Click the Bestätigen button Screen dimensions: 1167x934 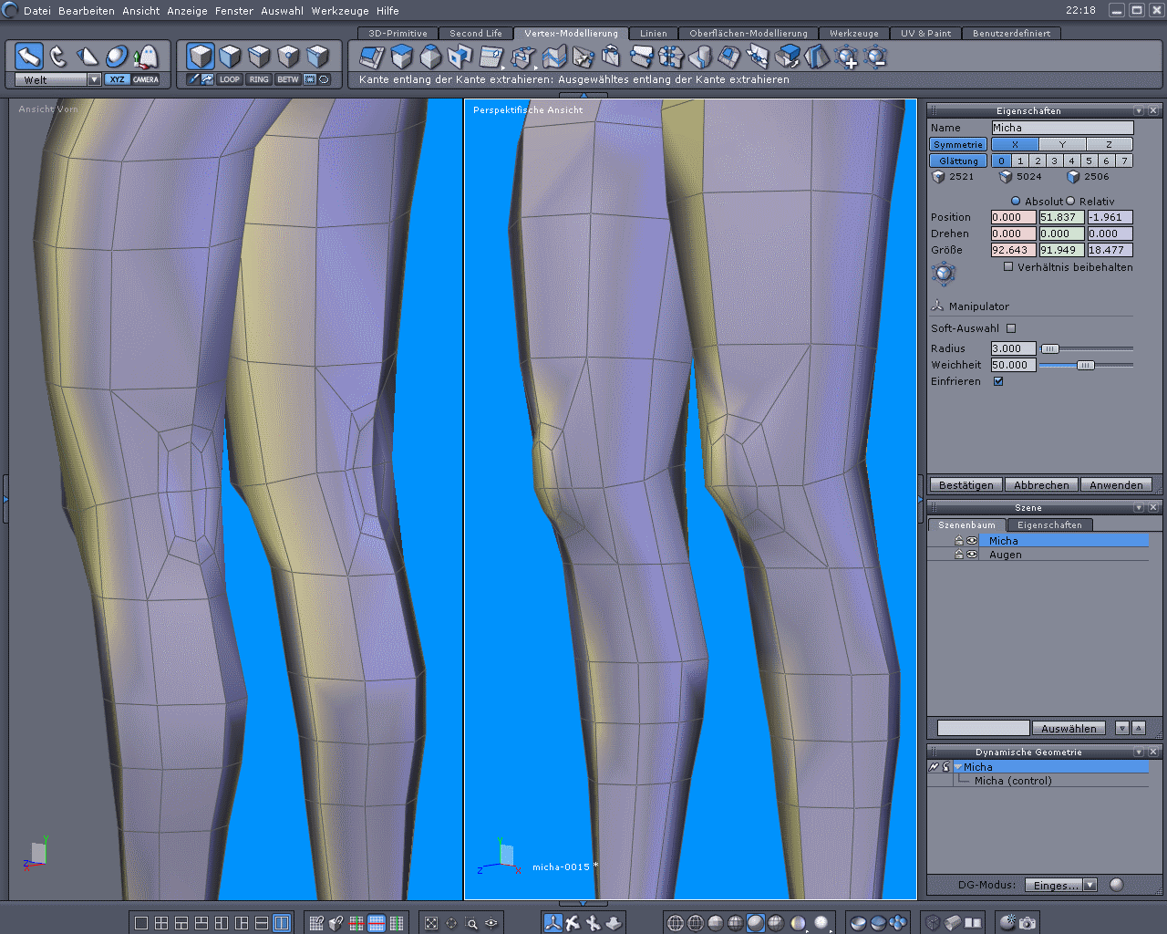(966, 485)
